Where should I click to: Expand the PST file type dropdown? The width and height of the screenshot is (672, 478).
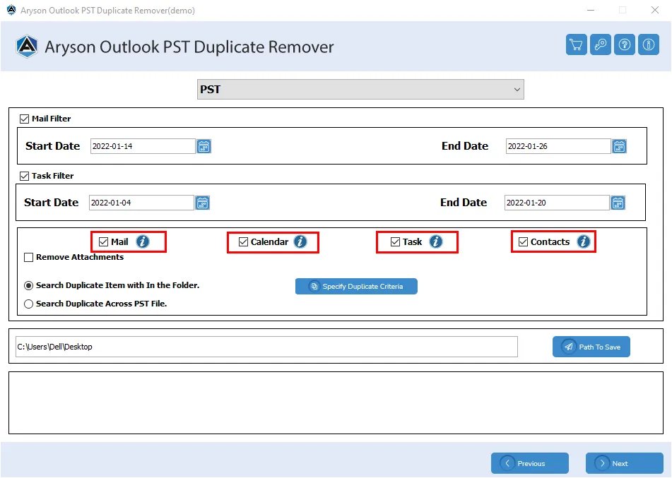(x=360, y=90)
